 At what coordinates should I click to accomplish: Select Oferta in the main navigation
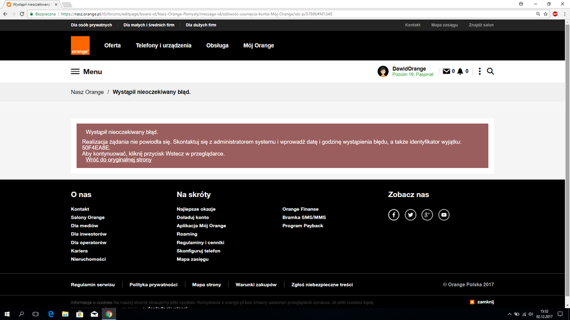pyautogui.click(x=112, y=46)
